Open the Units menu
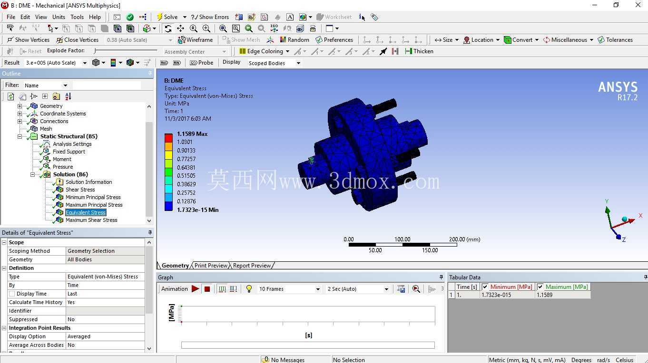 point(59,17)
